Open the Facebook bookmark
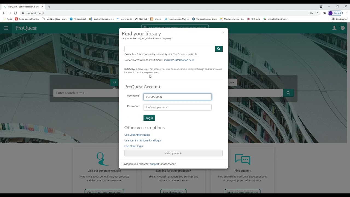This screenshot has width=350, height=197. click(x=78, y=19)
